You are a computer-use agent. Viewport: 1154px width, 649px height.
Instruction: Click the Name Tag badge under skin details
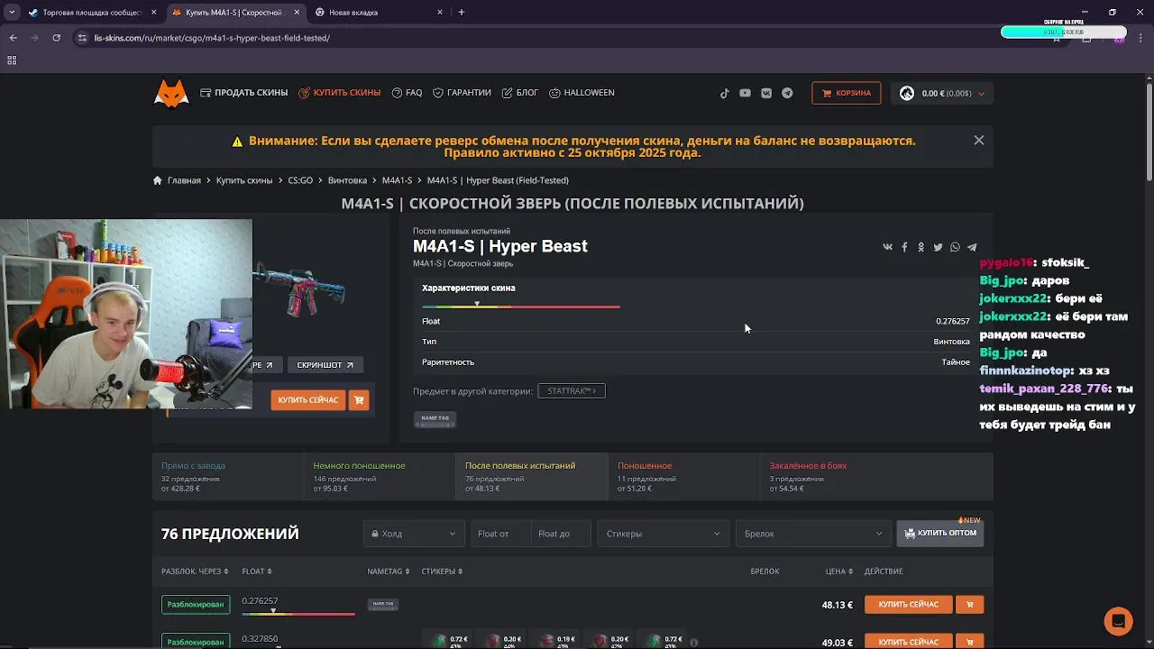[435, 419]
